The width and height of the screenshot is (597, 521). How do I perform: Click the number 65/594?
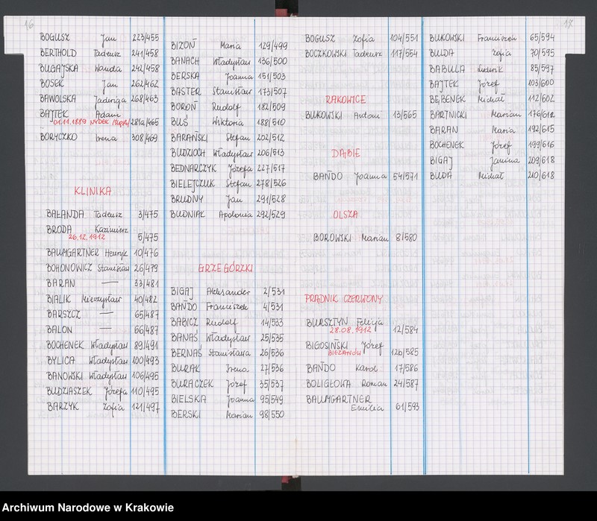point(543,38)
